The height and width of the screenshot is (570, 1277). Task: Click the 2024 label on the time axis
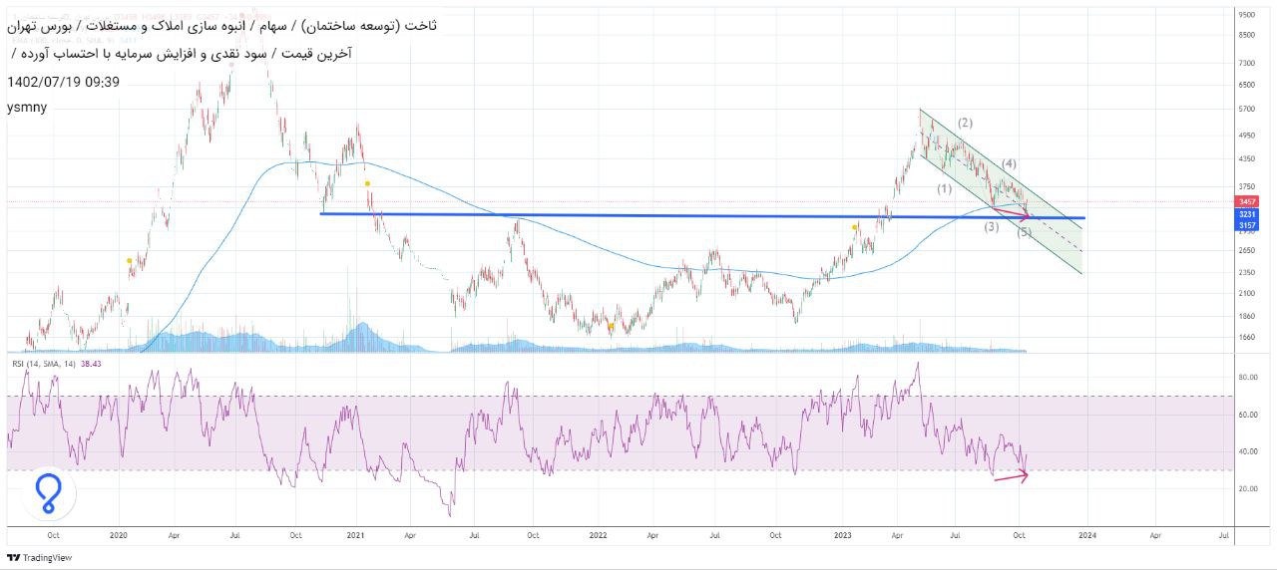[1087, 535]
